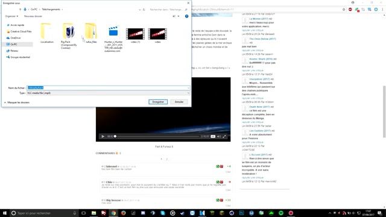The width and height of the screenshot is (386, 217).
Task: Open L'Accusé (2017) sidebar link
Action: tap(259, 154)
